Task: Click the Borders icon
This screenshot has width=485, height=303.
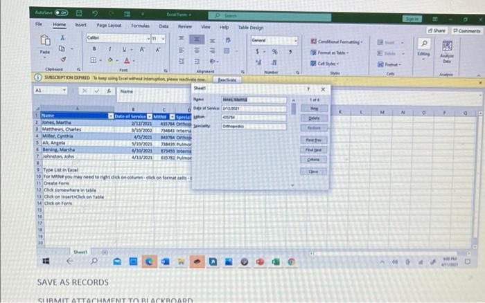Action: 94,60
